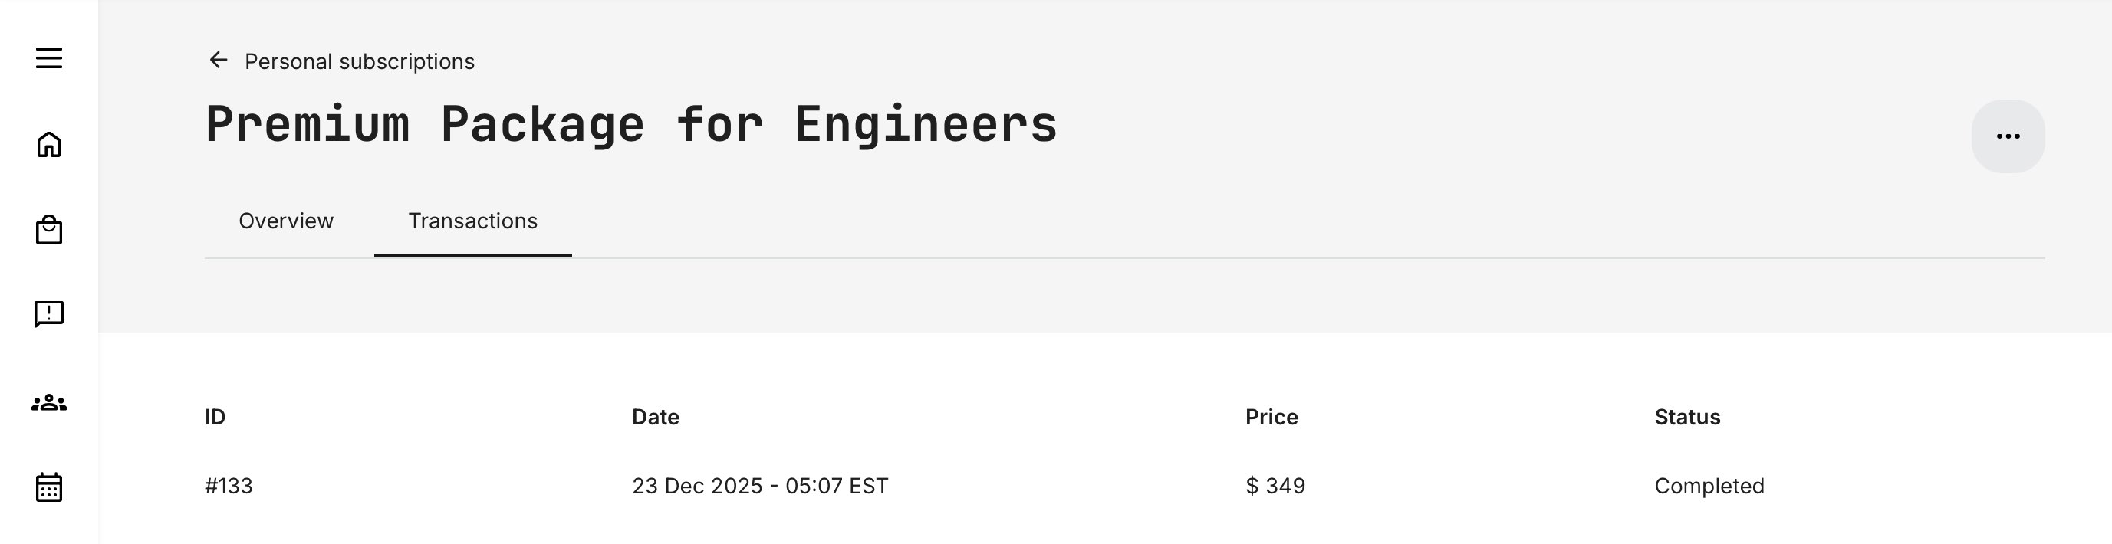Click the Date column header
This screenshot has height=544, width=2112.
coord(655,417)
